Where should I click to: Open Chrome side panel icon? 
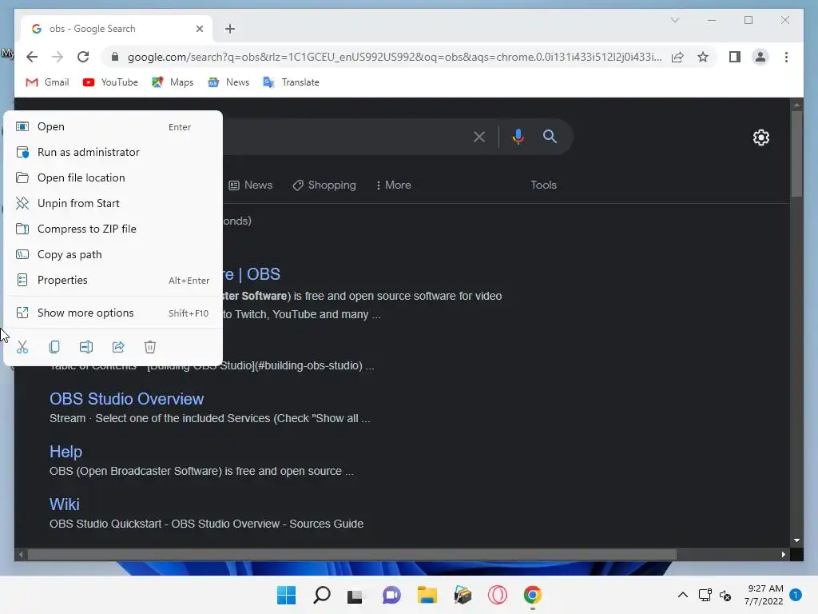coord(735,57)
